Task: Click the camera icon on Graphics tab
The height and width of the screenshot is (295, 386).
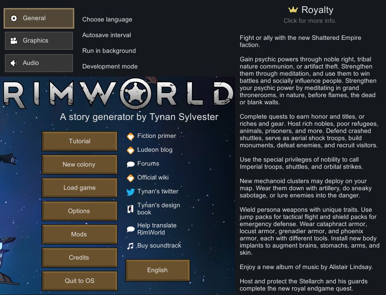Action: (x=14, y=41)
